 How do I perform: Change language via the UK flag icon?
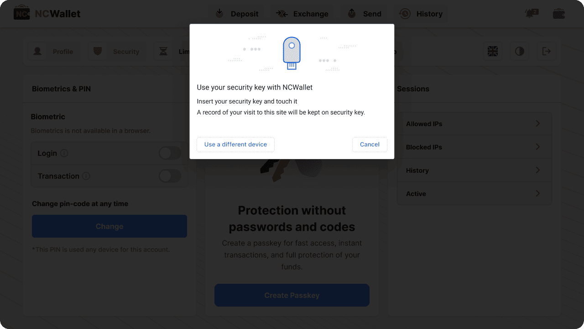pyautogui.click(x=493, y=51)
